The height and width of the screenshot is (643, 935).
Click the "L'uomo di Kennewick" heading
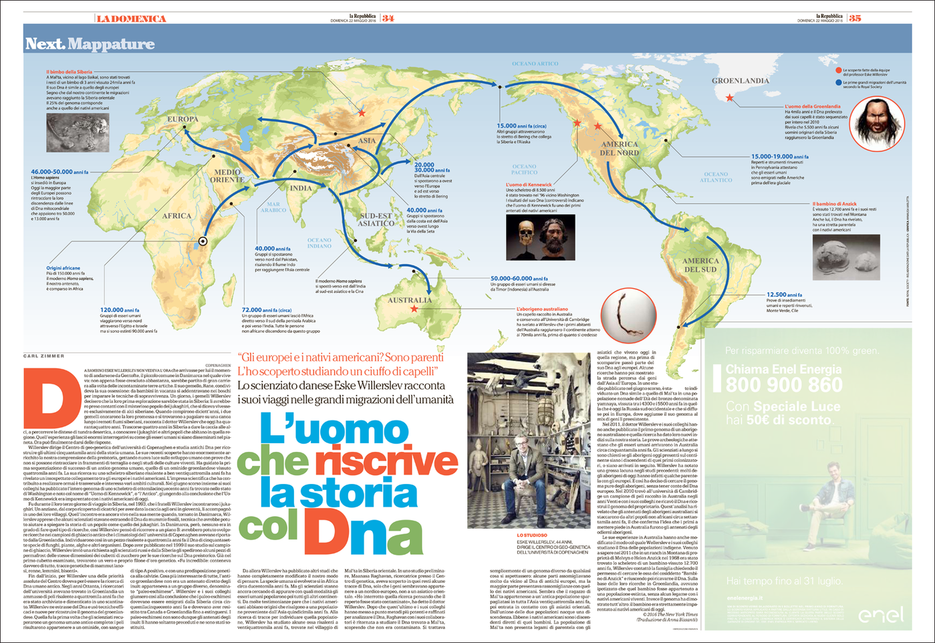(x=529, y=184)
